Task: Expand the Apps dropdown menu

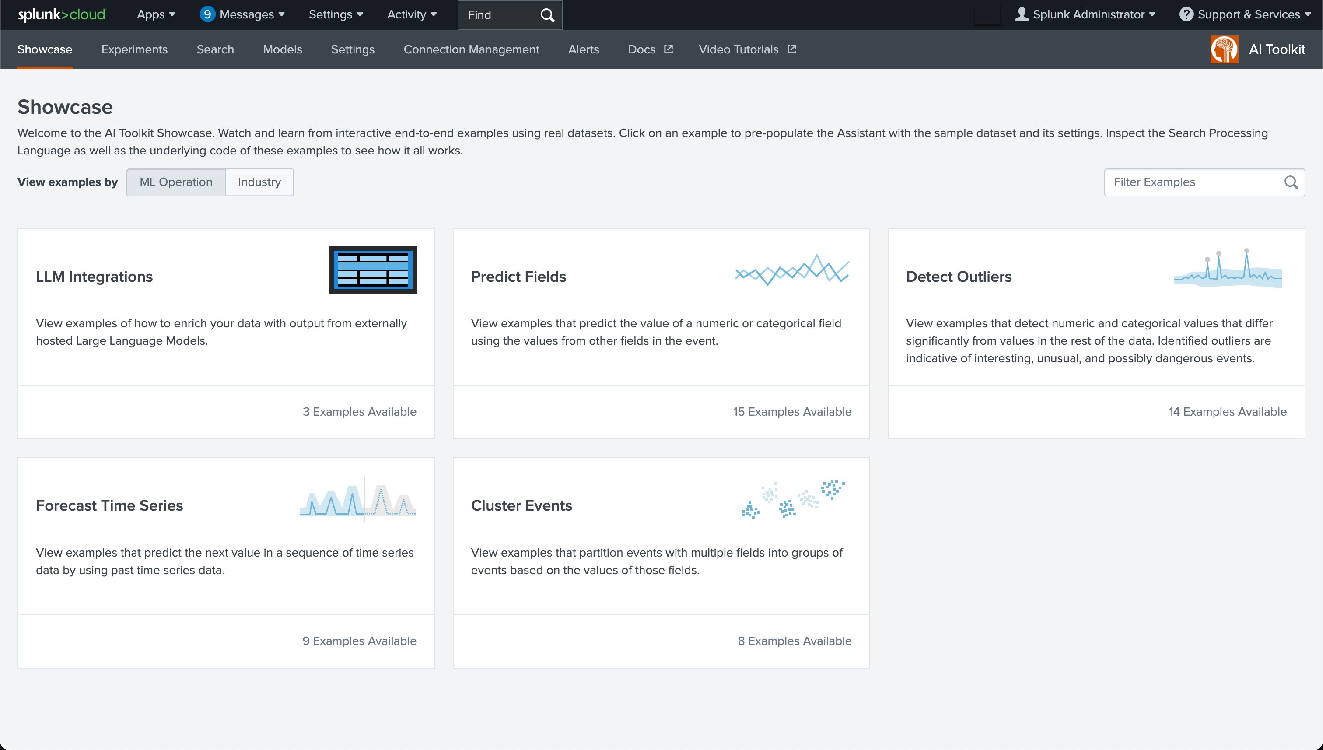Action: point(156,14)
